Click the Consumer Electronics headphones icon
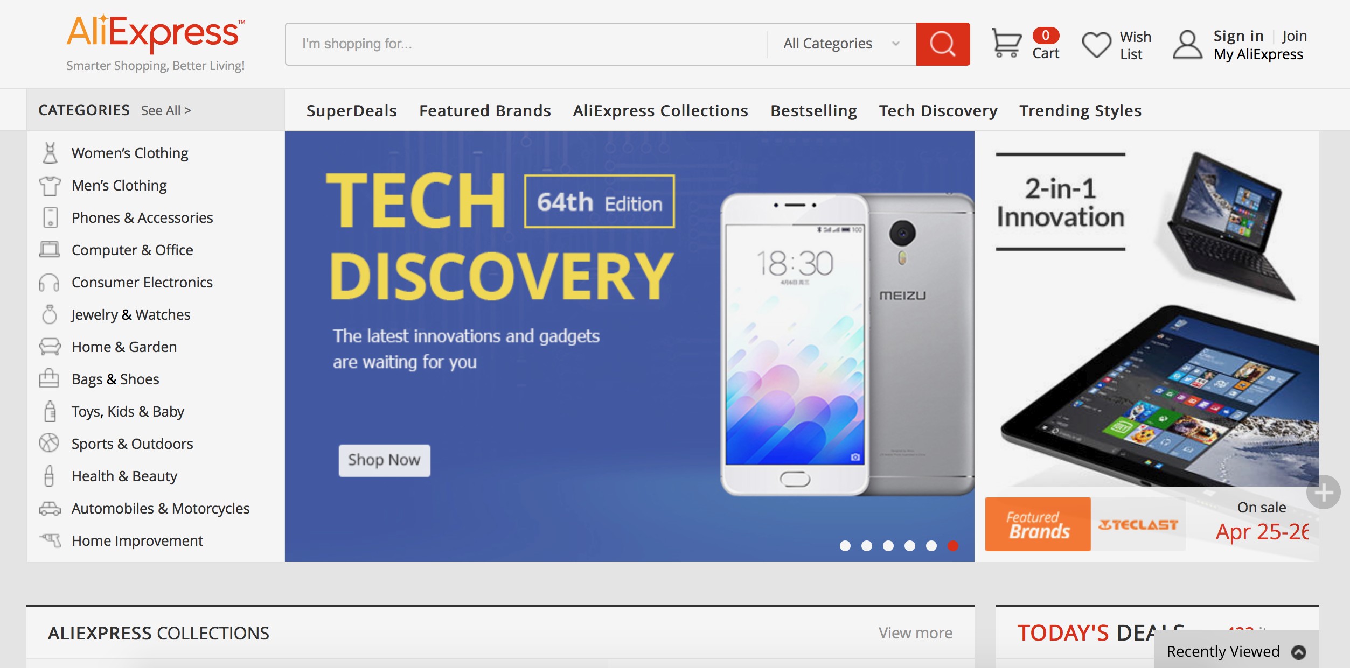Image resolution: width=1350 pixels, height=668 pixels. (x=49, y=282)
